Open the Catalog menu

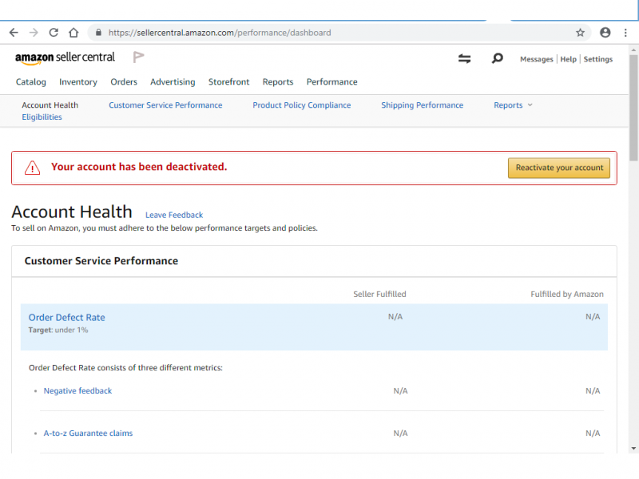[31, 82]
